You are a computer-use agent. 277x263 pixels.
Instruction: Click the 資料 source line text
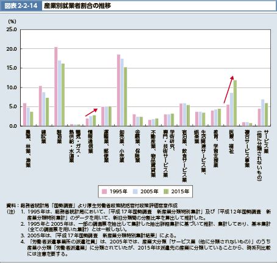pyautogui.click(x=92, y=206)
